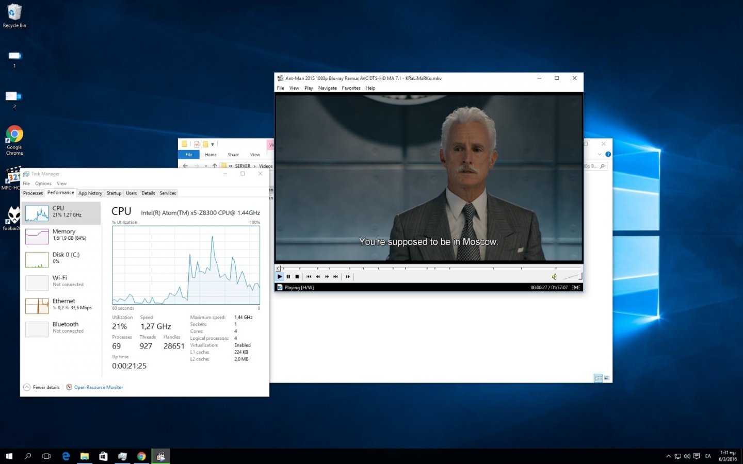
Task: Open the Services tab
Action: pyautogui.click(x=168, y=193)
